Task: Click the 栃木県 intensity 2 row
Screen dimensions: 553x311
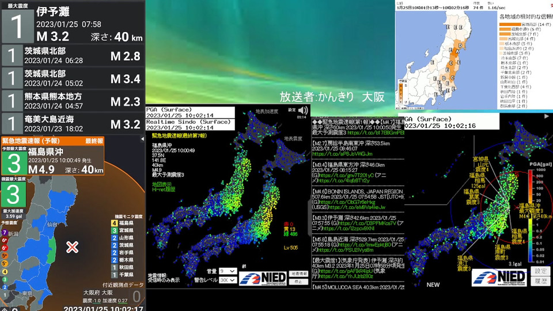Action: [x=123, y=260]
